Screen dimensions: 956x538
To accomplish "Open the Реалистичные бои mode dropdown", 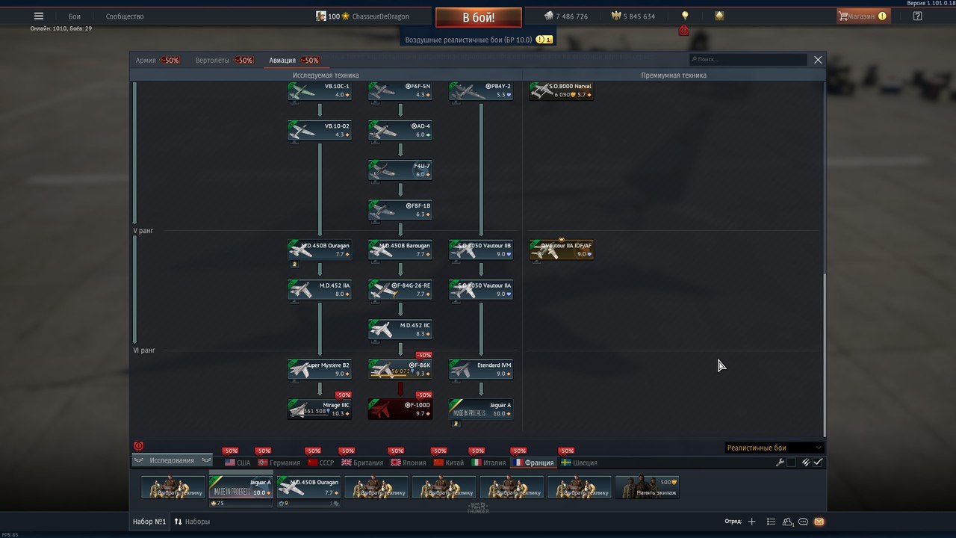I will pyautogui.click(x=775, y=448).
